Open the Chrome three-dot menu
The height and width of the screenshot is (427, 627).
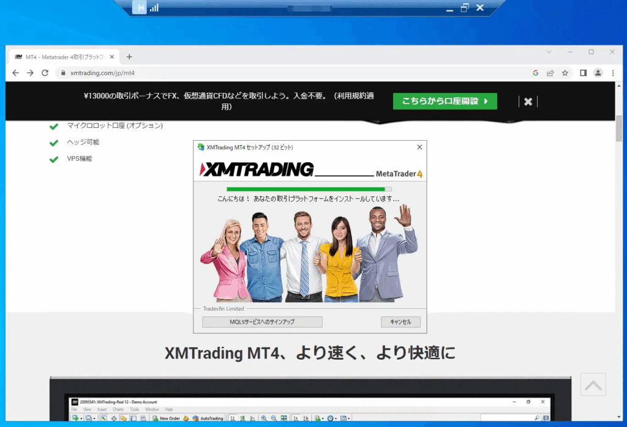pos(613,73)
